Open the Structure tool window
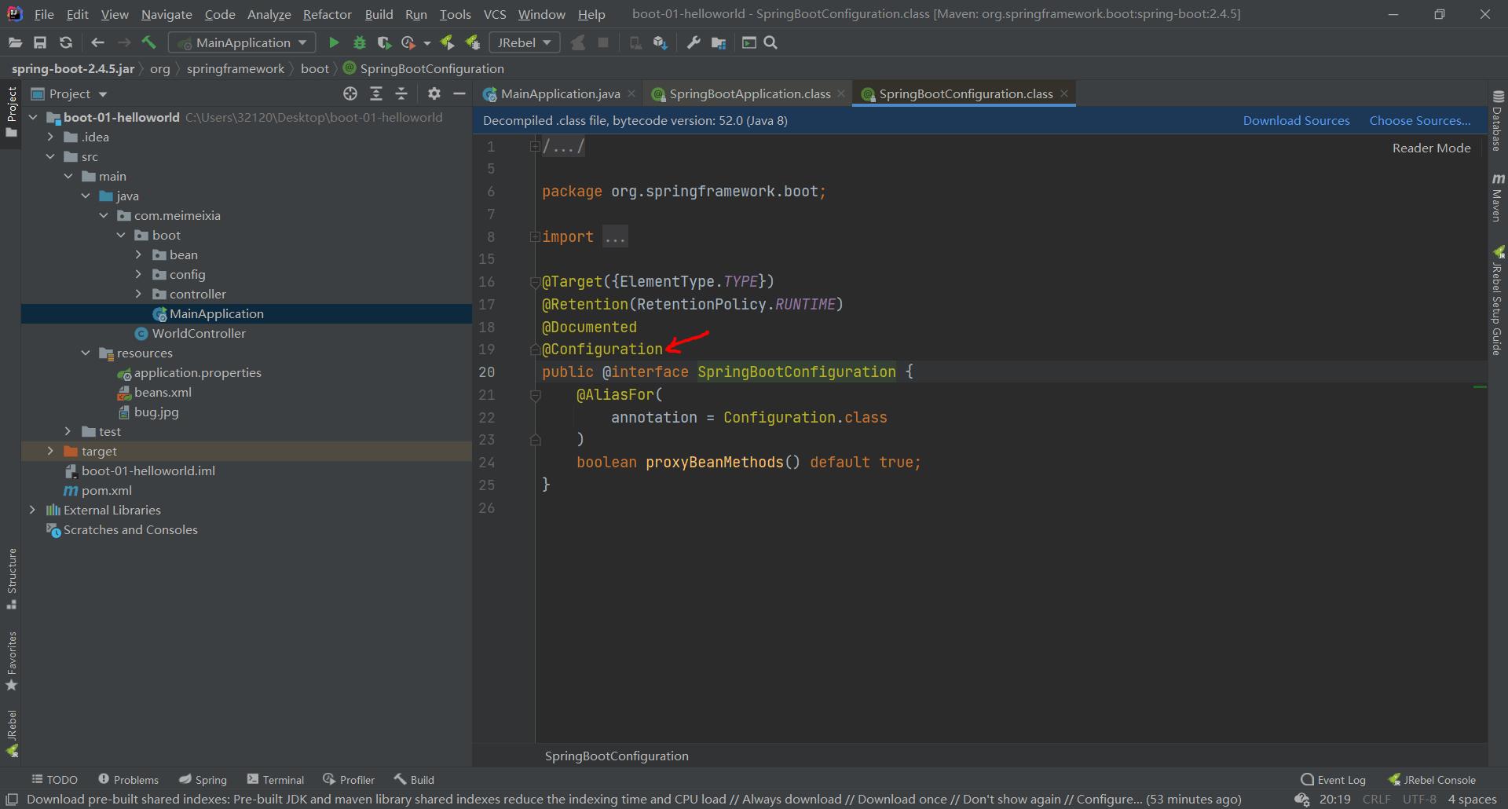 tap(11, 579)
